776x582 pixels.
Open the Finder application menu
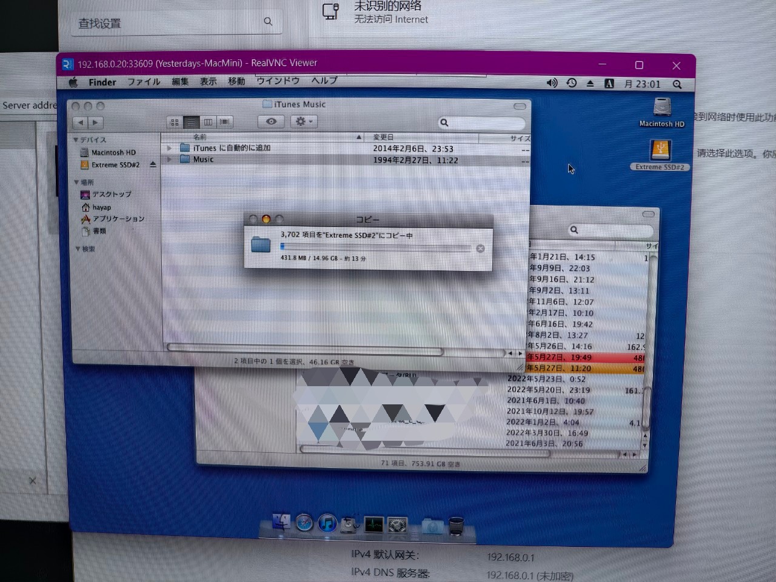[x=102, y=82]
